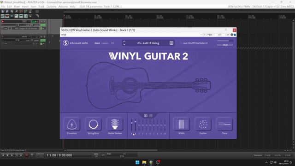
Task: Open the Actions menu
Action: 63,6
